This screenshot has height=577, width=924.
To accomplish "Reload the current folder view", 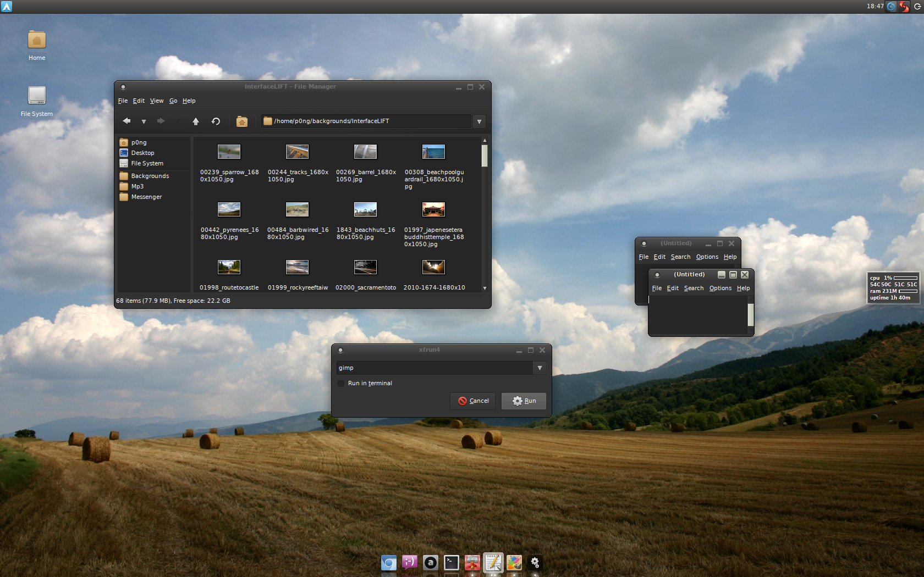I will click(x=216, y=121).
